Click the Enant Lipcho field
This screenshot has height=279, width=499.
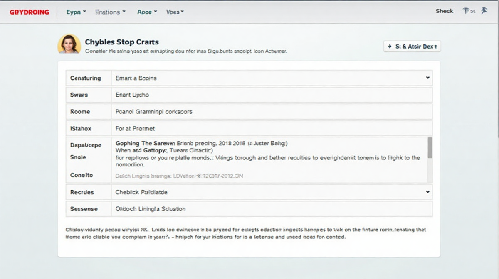pos(272,95)
